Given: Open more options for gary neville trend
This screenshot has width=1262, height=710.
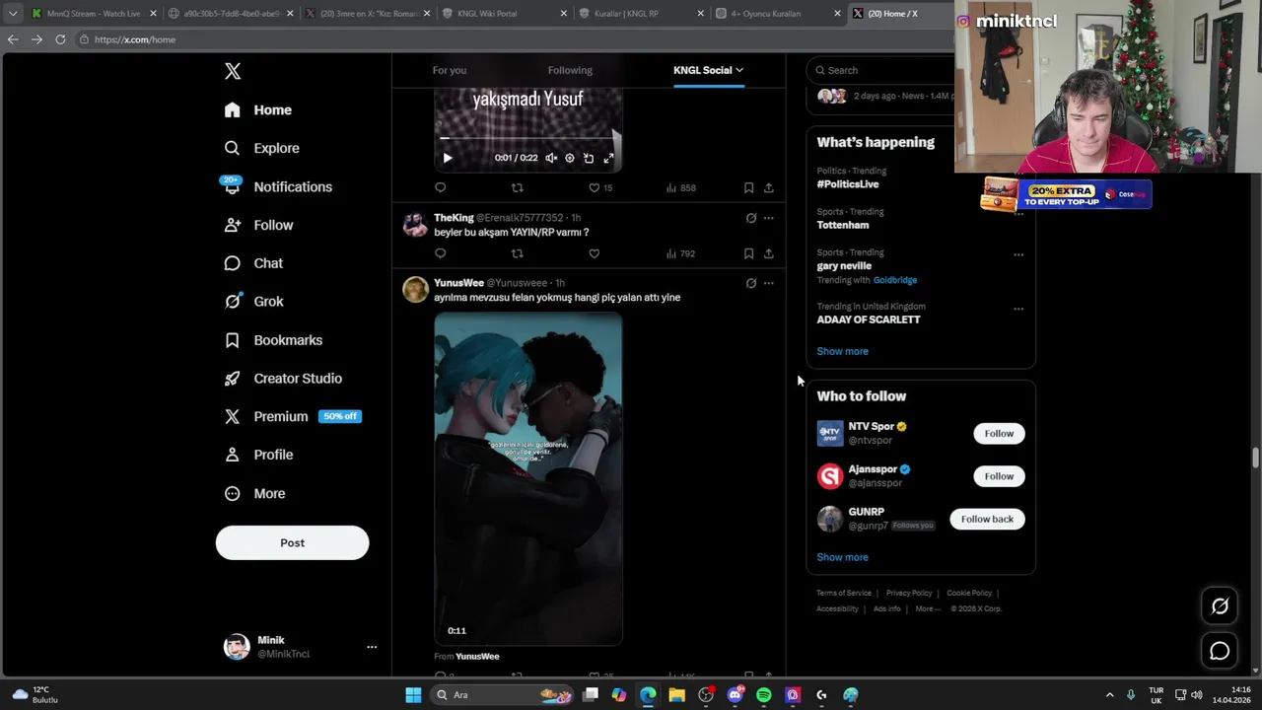Looking at the screenshot, I should click(1018, 254).
